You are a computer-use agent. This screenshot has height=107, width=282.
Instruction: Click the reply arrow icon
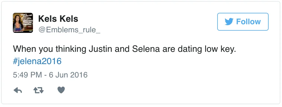click(18, 90)
